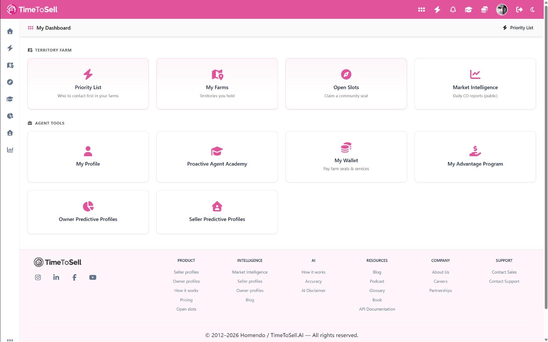548x342 pixels.
Task: Open the bar chart sidebar icon
Action: tap(10, 150)
